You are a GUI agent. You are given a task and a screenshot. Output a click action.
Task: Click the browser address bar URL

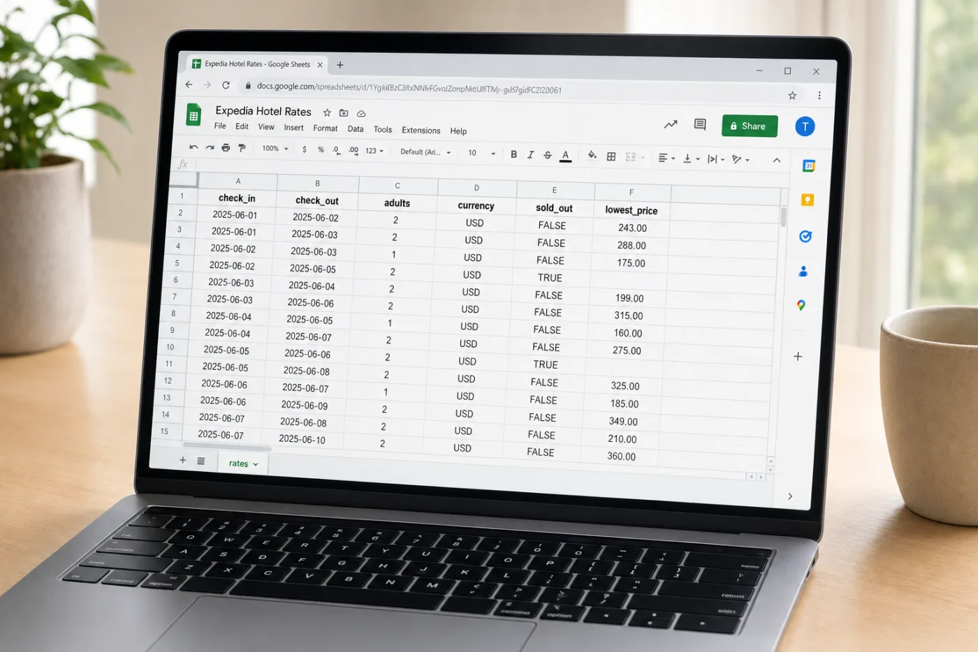pos(409,88)
